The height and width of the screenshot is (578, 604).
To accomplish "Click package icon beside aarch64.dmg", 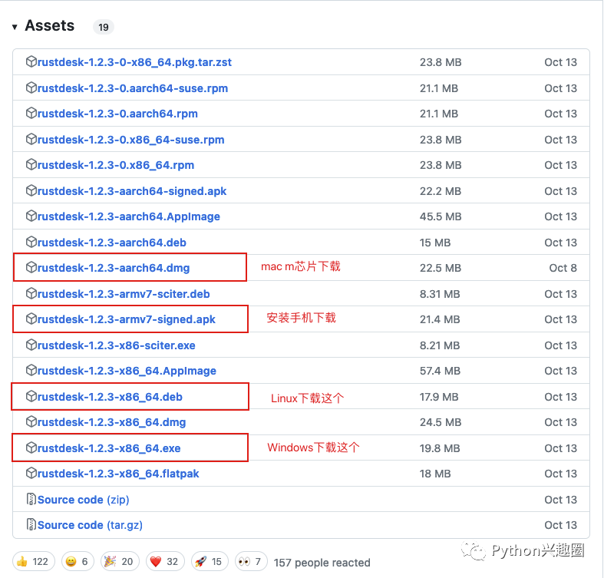I will coord(31,267).
